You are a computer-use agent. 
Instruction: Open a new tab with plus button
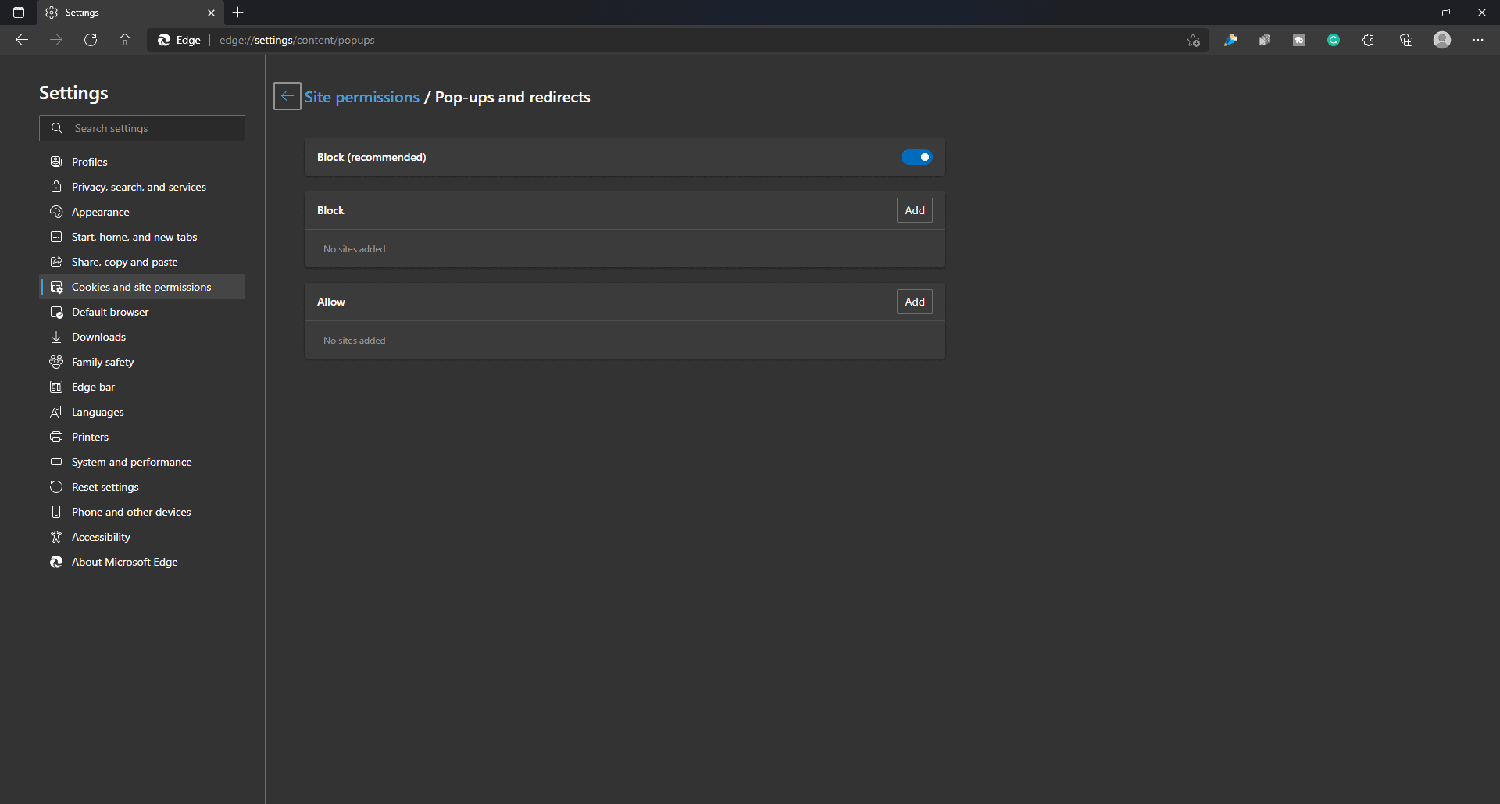pyautogui.click(x=238, y=13)
